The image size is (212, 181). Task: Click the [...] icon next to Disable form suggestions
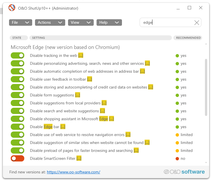pos(78,95)
